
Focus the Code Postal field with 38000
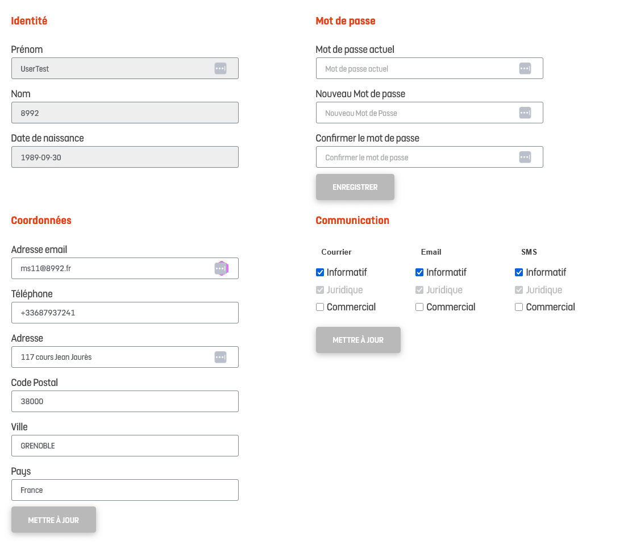click(x=125, y=402)
